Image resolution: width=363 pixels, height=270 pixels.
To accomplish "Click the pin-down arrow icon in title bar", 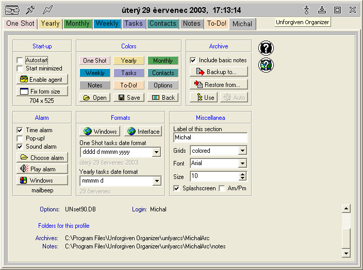I will [306, 10].
